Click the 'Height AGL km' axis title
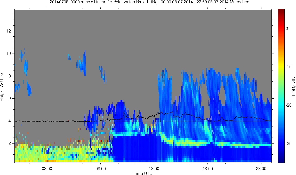Screen dimensions: 296x175 2,86
